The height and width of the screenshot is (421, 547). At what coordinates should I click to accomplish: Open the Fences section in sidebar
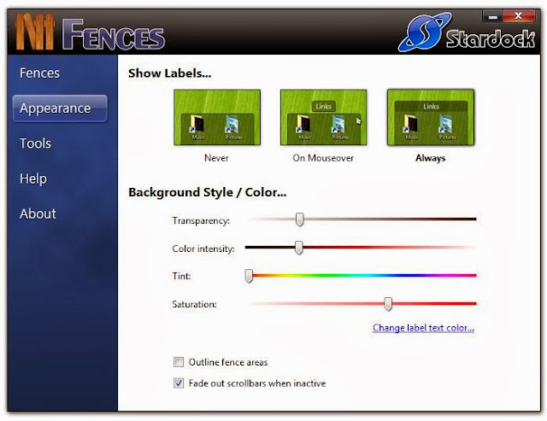coord(39,73)
